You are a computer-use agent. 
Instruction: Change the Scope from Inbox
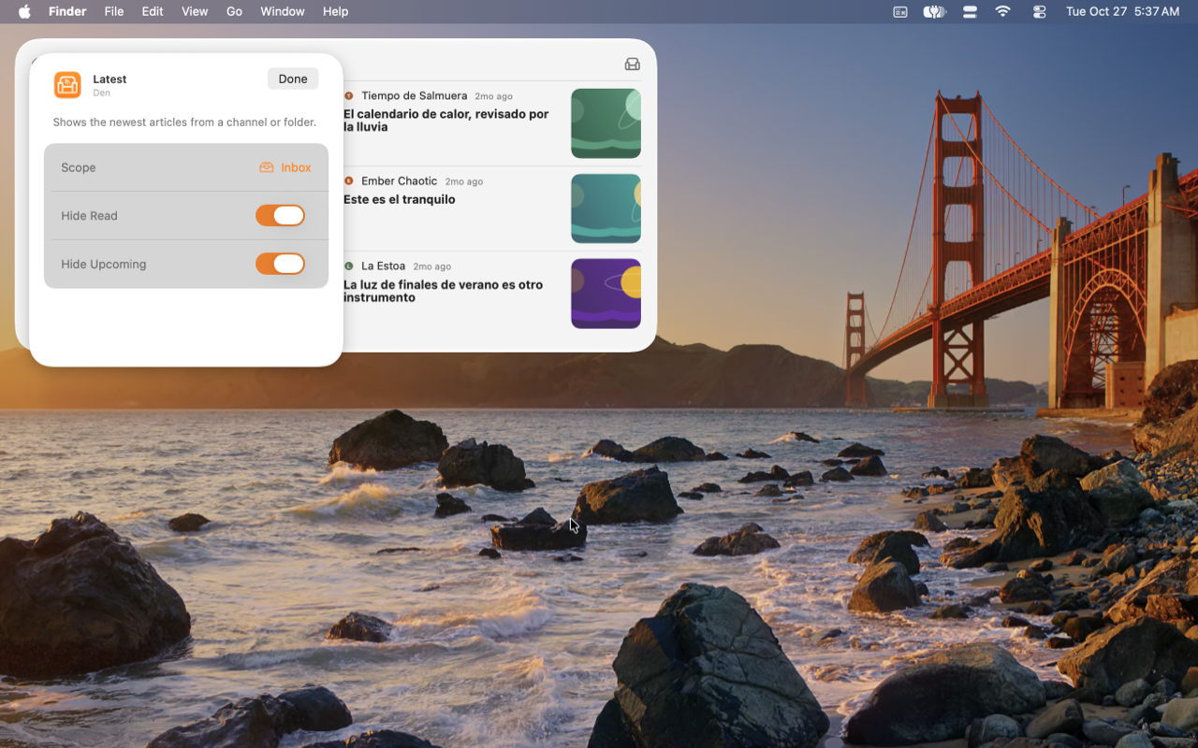(x=285, y=167)
